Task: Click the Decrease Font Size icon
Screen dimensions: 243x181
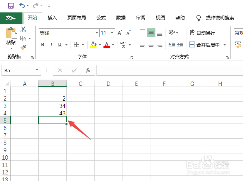Action: point(128,33)
